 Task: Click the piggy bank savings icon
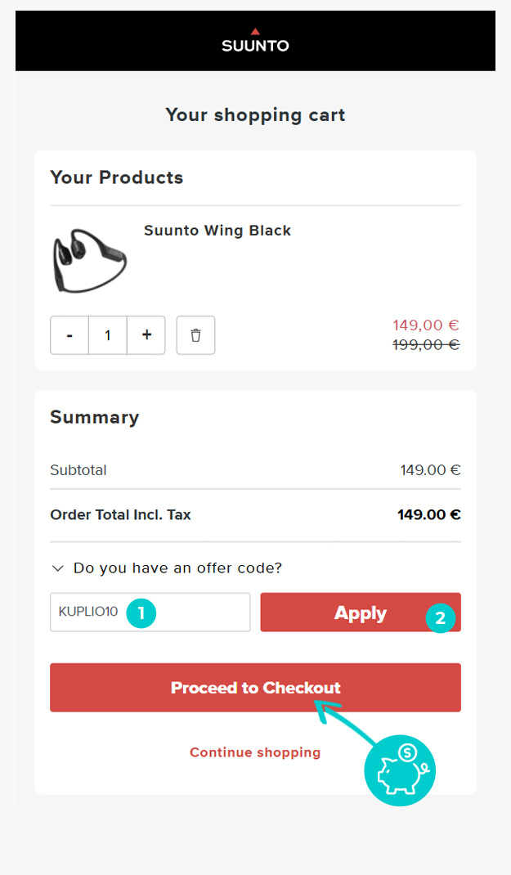(400, 770)
